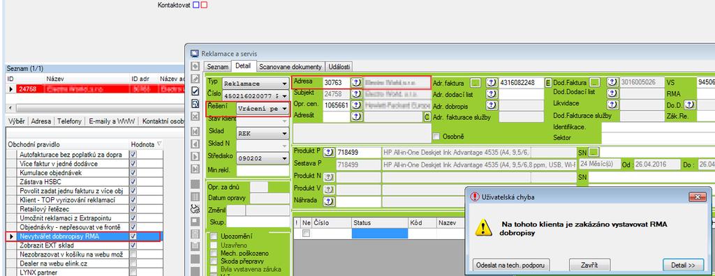
Task: Toggle the Upozornění checkbox
Action: (x=214, y=236)
